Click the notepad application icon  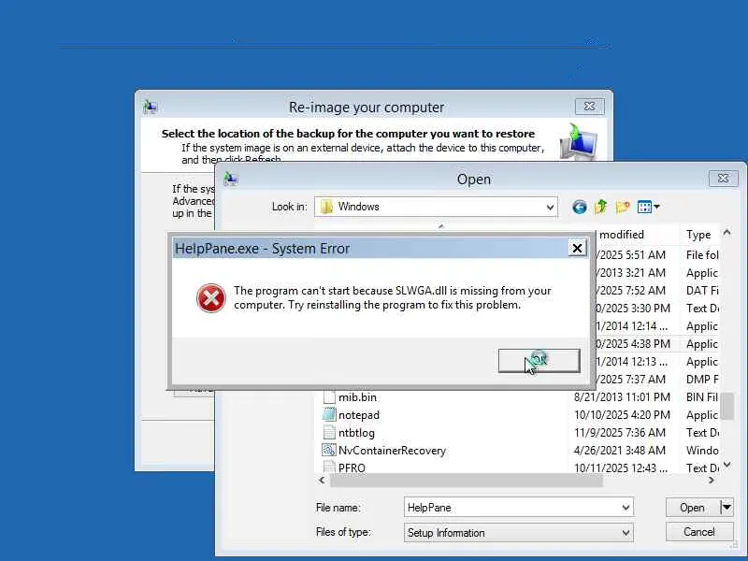pyautogui.click(x=329, y=414)
